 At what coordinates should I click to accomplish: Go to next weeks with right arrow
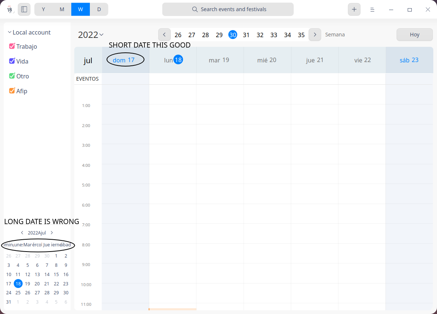(x=314, y=35)
